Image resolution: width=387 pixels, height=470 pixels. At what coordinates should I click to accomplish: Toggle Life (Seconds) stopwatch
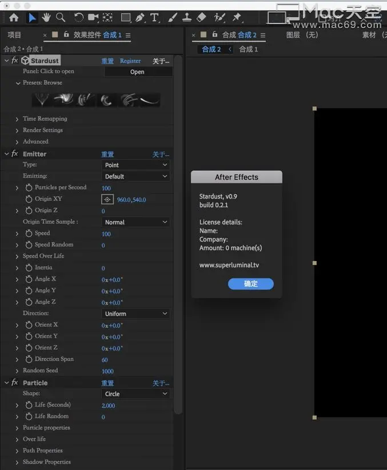(29, 405)
